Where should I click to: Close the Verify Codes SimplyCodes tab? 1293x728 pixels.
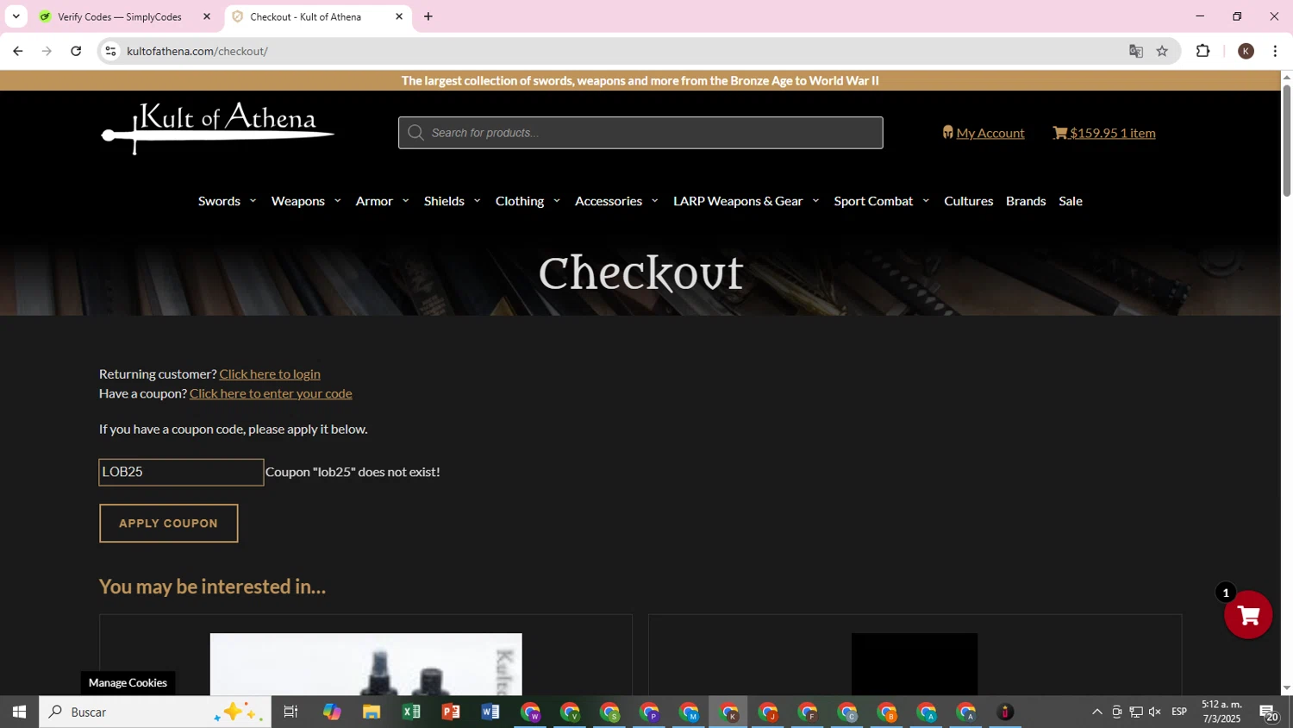(207, 16)
